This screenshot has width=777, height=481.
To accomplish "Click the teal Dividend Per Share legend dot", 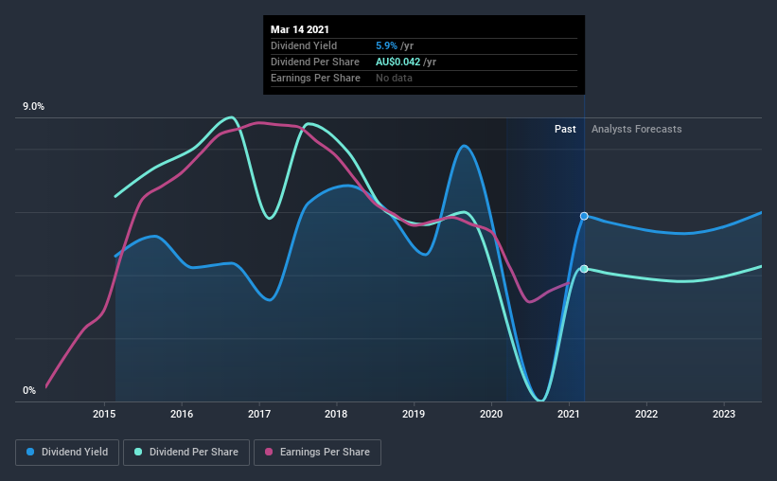I will click(x=138, y=452).
